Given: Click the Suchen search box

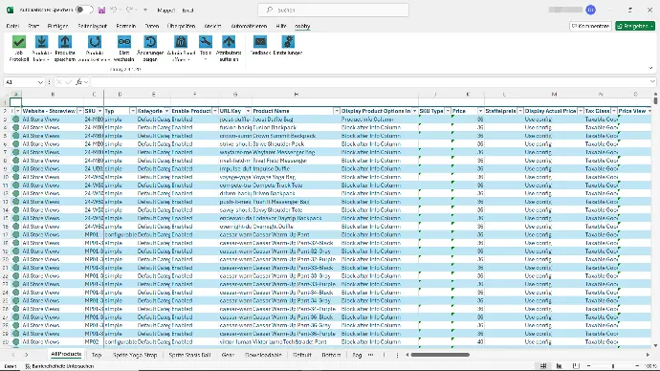Looking at the screenshot, I should point(333,10).
